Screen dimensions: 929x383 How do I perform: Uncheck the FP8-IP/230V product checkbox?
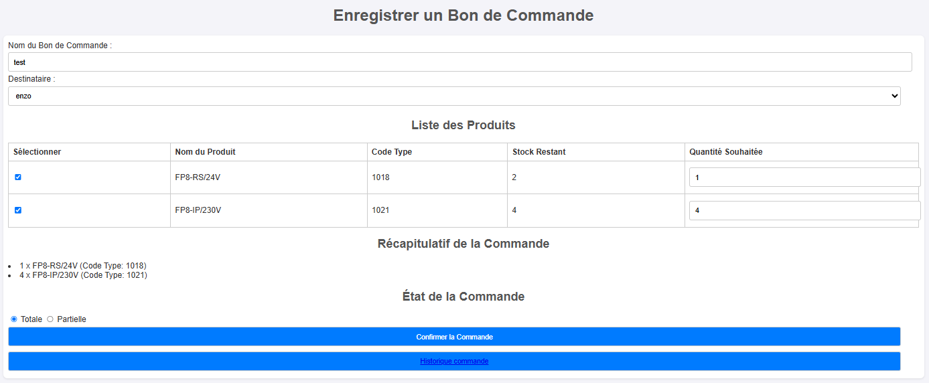18,210
